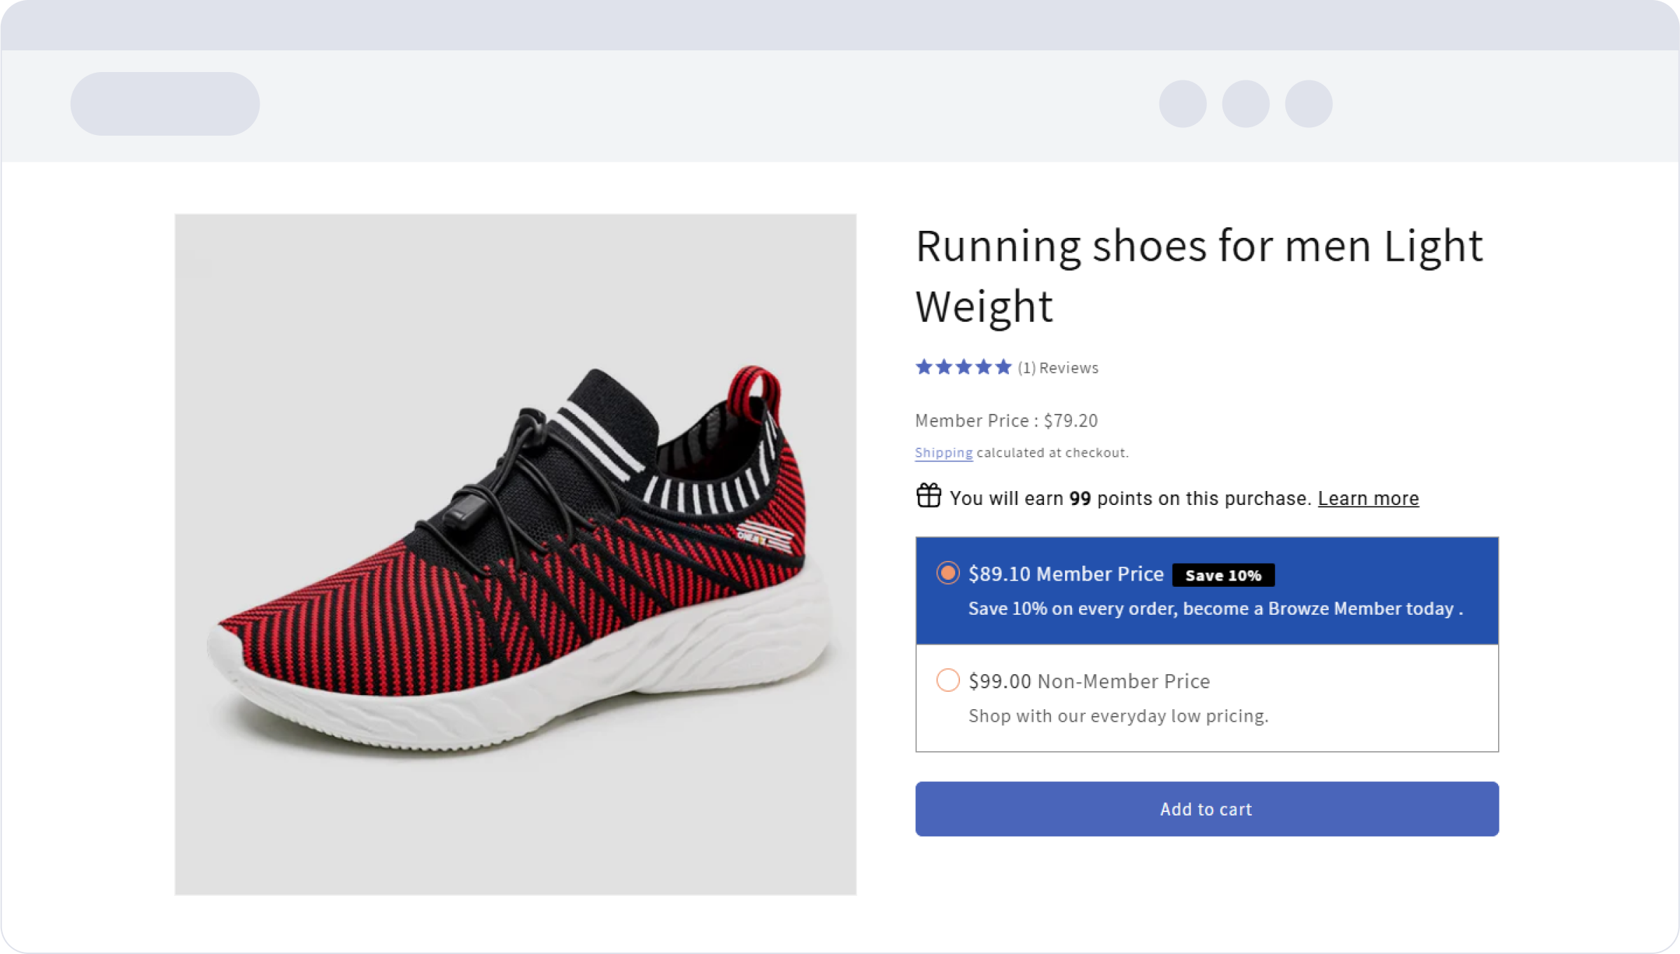The width and height of the screenshot is (1680, 954).
Task: Click the pill-shaped logo placeholder in header
Action: pos(165,104)
